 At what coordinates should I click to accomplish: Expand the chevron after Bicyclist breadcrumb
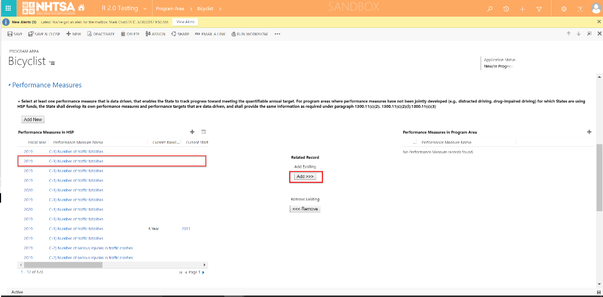pos(220,9)
